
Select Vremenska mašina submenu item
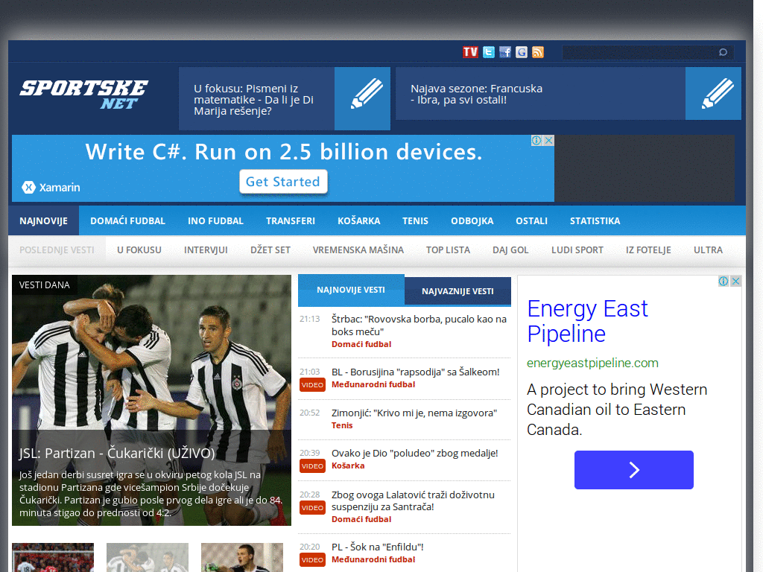(358, 250)
